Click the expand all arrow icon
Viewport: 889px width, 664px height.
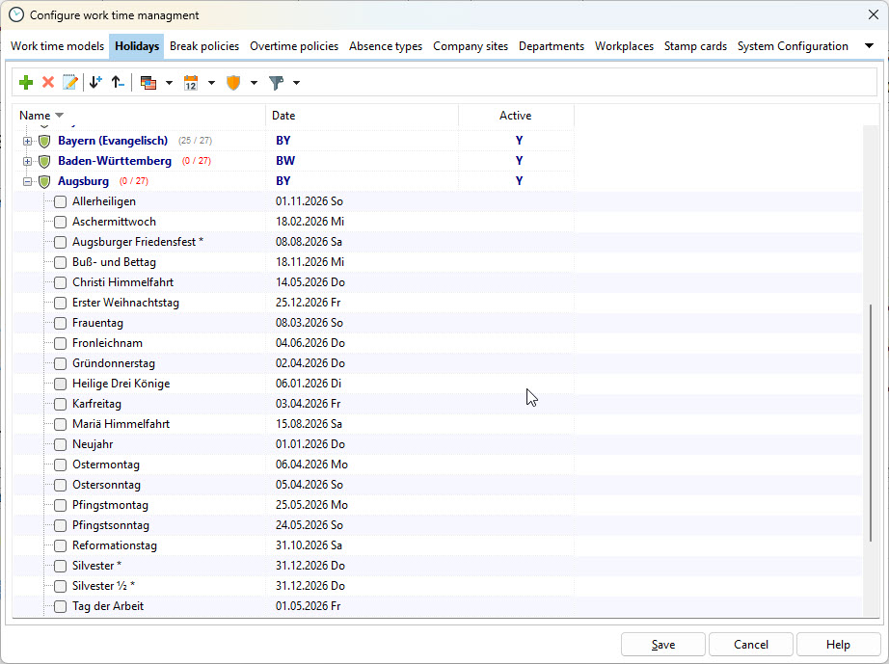94,83
